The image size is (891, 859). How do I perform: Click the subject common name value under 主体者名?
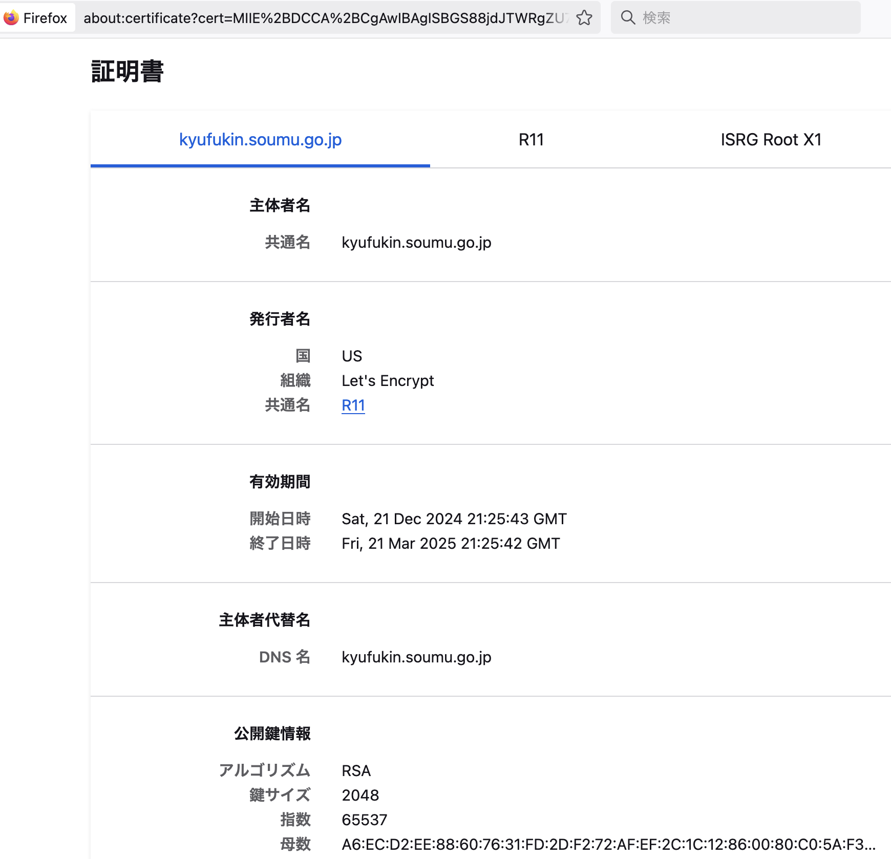click(x=416, y=243)
